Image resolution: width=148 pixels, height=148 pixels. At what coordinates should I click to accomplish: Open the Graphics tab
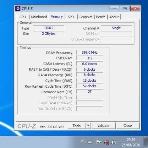pos(86,17)
